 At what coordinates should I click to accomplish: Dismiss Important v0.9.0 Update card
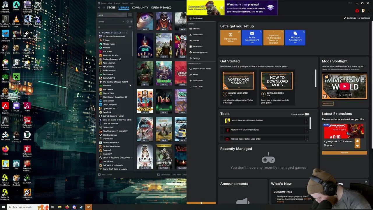click(282, 32)
